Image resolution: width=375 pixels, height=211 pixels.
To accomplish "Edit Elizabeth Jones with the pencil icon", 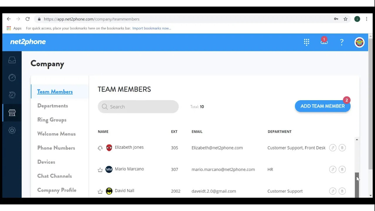I will pyautogui.click(x=333, y=148).
